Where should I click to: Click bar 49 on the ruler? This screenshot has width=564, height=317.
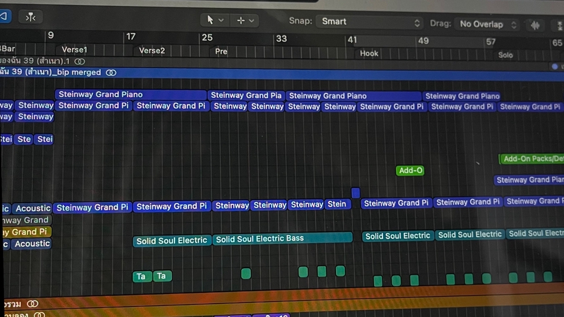tap(423, 41)
